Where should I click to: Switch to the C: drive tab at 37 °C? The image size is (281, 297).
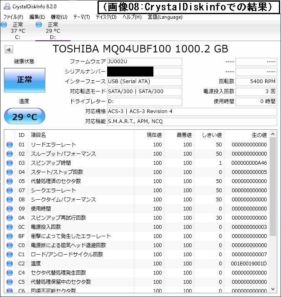pos(18,31)
